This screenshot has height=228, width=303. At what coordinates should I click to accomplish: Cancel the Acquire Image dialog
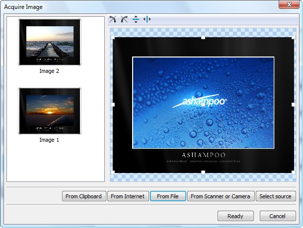click(x=278, y=216)
